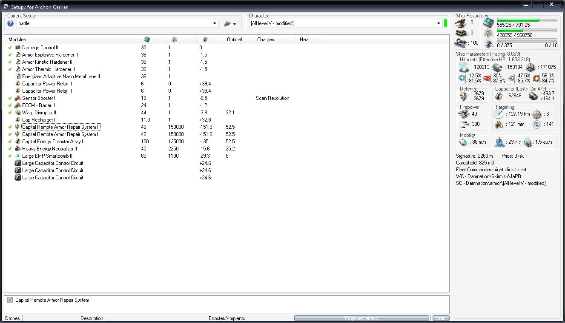The height and width of the screenshot is (323, 565).
Task: Toggle the Warp Disruptor II checkmark
Action: pyautogui.click(x=10, y=113)
